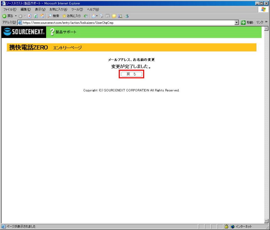The width and height of the screenshot is (270, 230).
Task: Click the IE icon in the title bar
Action: click(x=3, y=3)
